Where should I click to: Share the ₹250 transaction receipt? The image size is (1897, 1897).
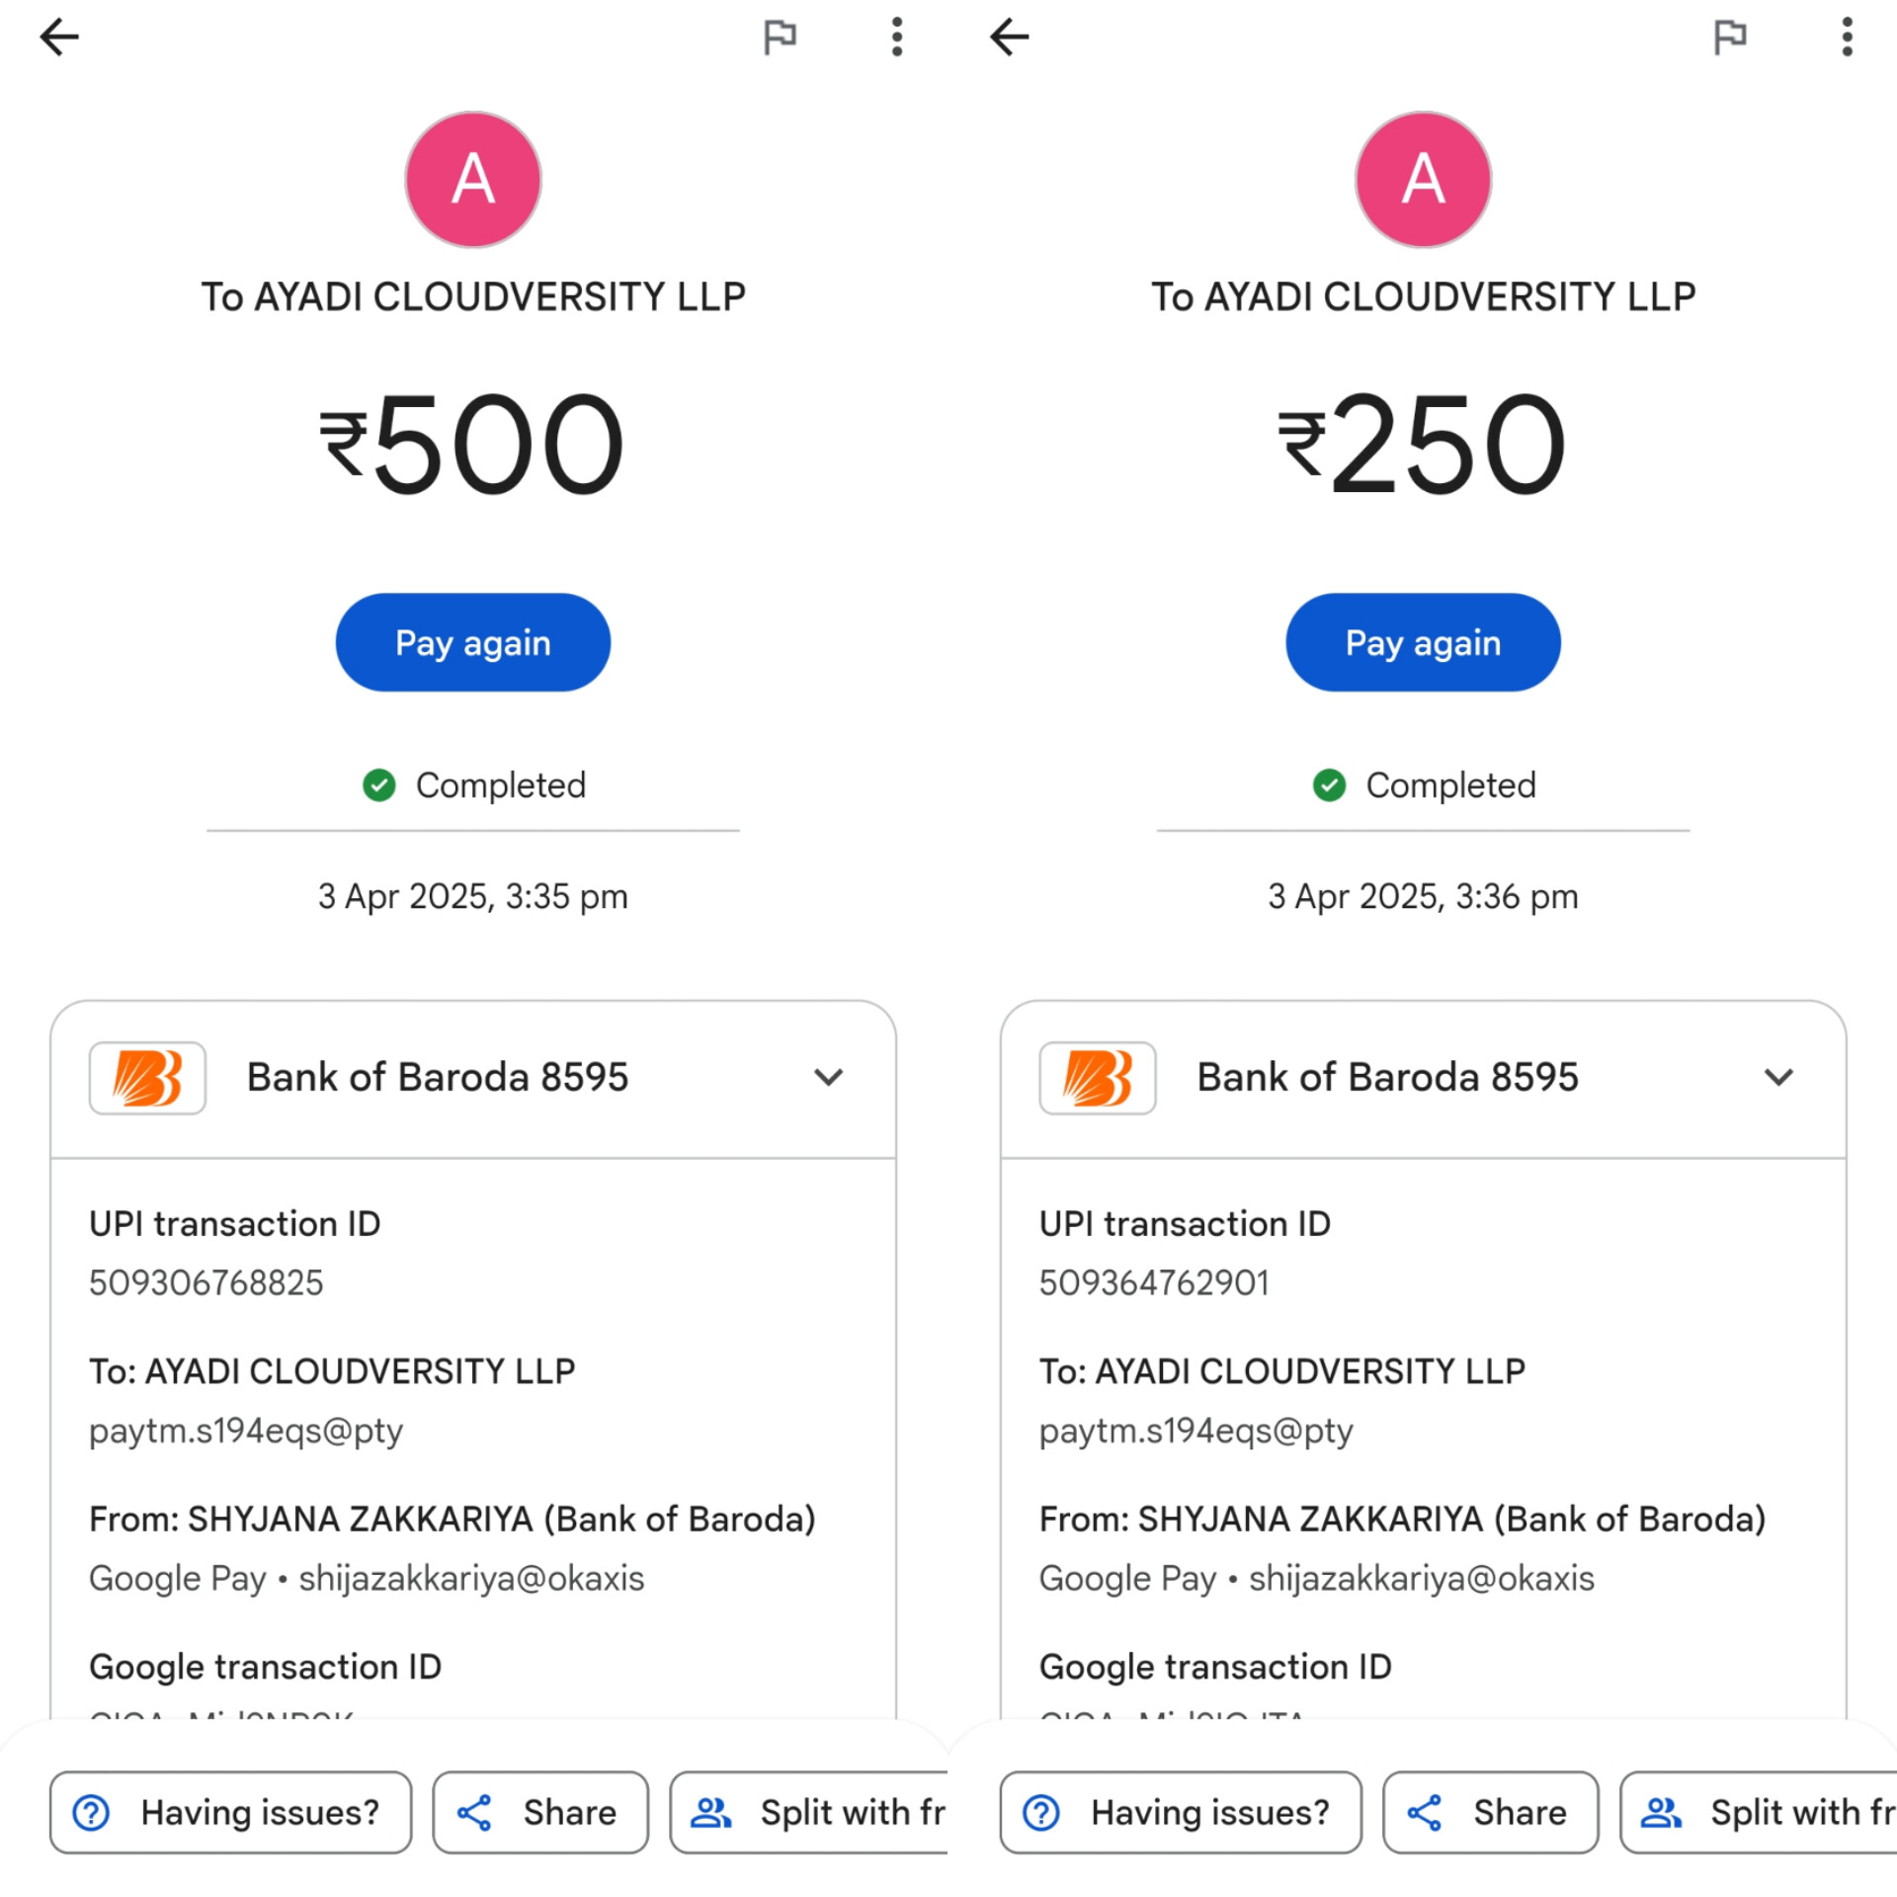point(1490,1812)
